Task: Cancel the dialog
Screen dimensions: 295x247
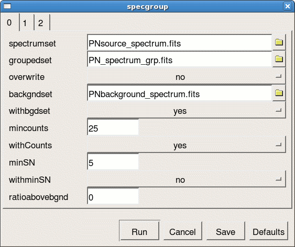Action: 182,231
